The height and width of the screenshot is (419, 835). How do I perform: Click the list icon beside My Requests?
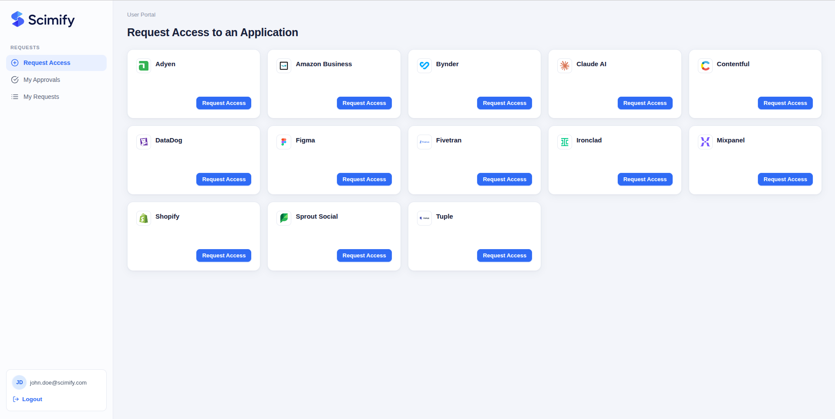15,97
